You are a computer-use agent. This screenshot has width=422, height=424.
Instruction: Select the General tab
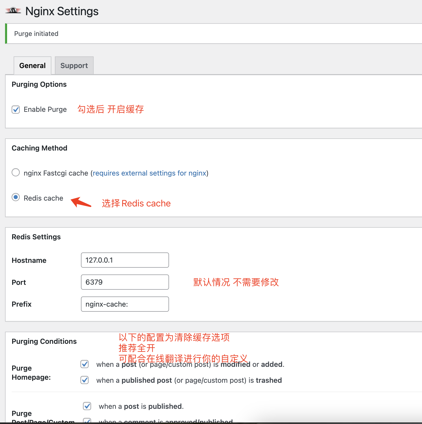tap(32, 66)
